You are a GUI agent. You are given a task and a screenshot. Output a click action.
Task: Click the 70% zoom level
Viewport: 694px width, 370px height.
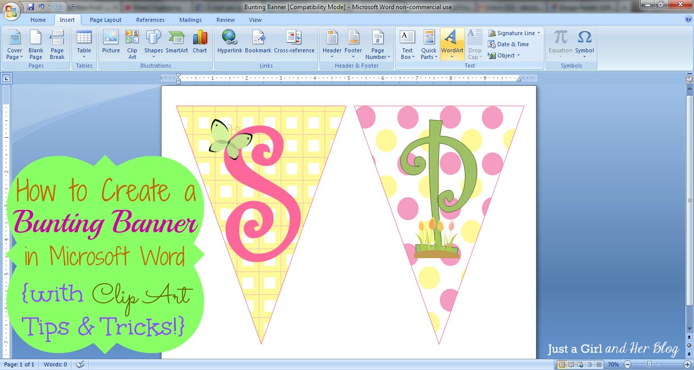613,364
